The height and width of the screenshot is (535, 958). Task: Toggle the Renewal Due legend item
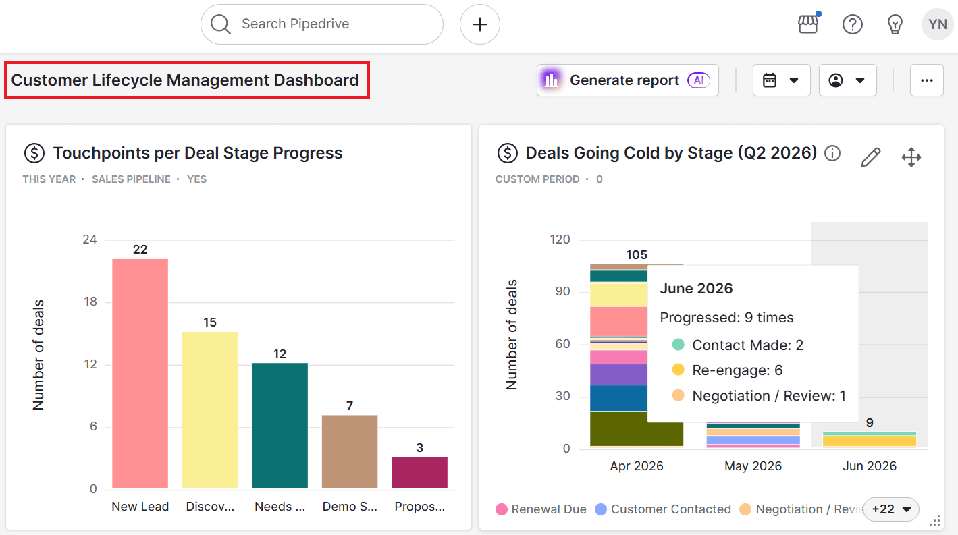pyautogui.click(x=541, y=509)
